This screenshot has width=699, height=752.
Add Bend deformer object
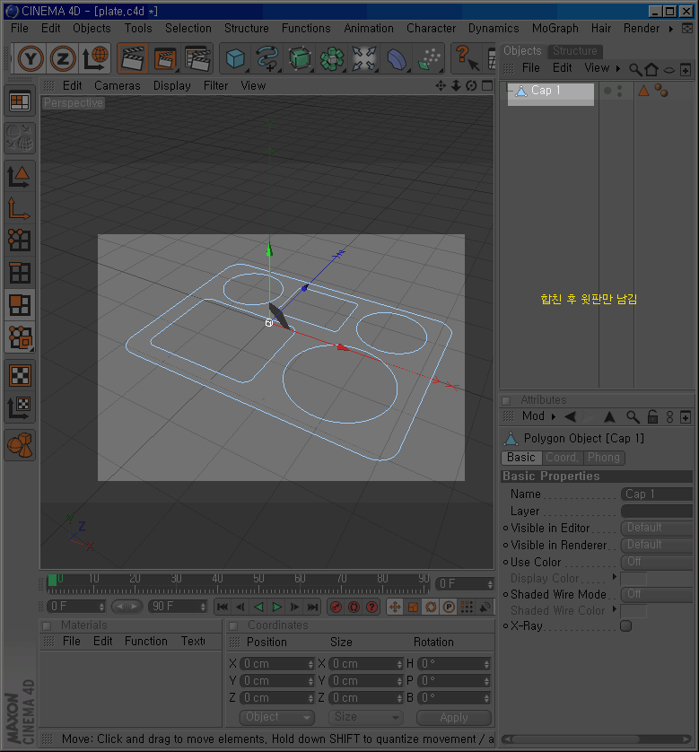point(397,58)
